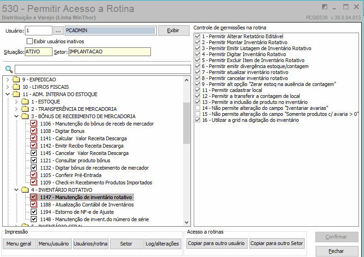
Task: Click folder icon of 10 - LIVROS FISCAIS
Action: [16, 87]
